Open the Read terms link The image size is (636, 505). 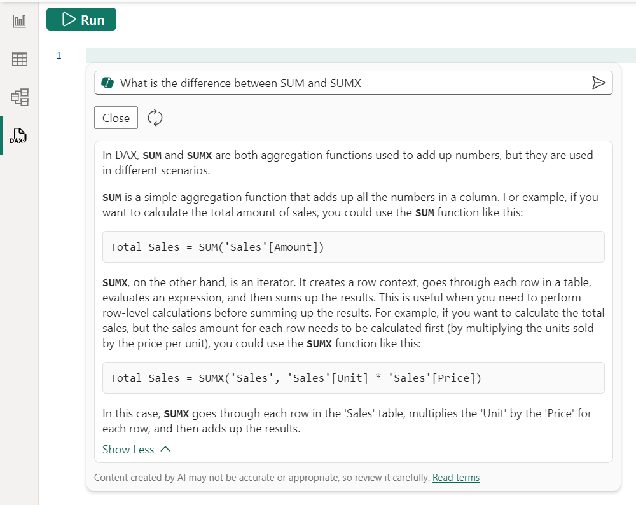click(x=455, y=478)
